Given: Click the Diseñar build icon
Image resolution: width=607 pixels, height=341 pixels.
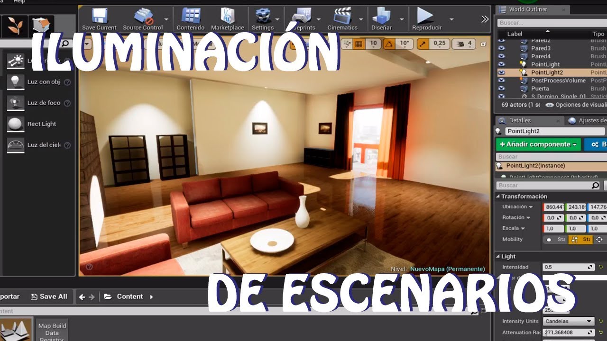Looking at the screenshot, I should 381,16.
